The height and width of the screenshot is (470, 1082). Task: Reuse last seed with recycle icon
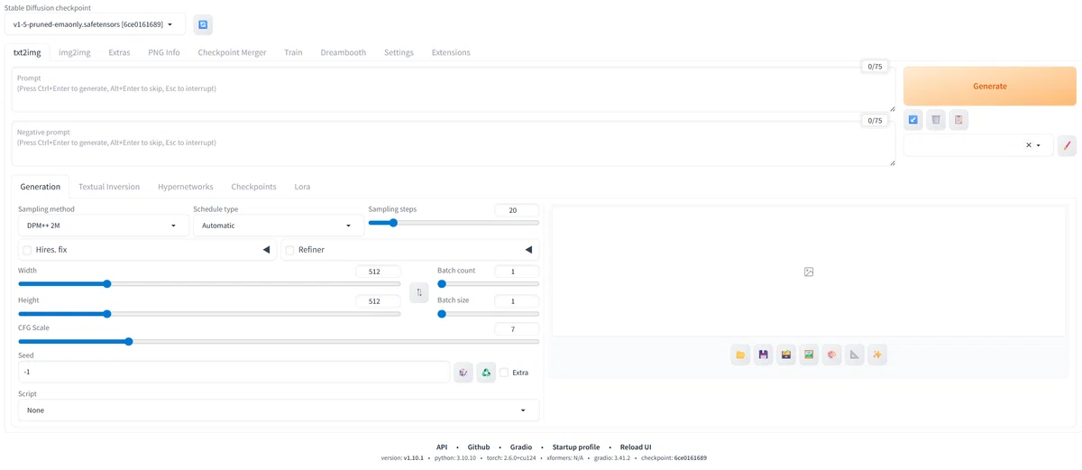[x=486, y=372]
